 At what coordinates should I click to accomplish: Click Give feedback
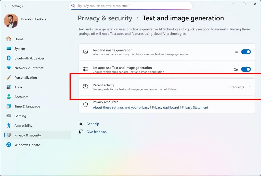tap(97, 132)
